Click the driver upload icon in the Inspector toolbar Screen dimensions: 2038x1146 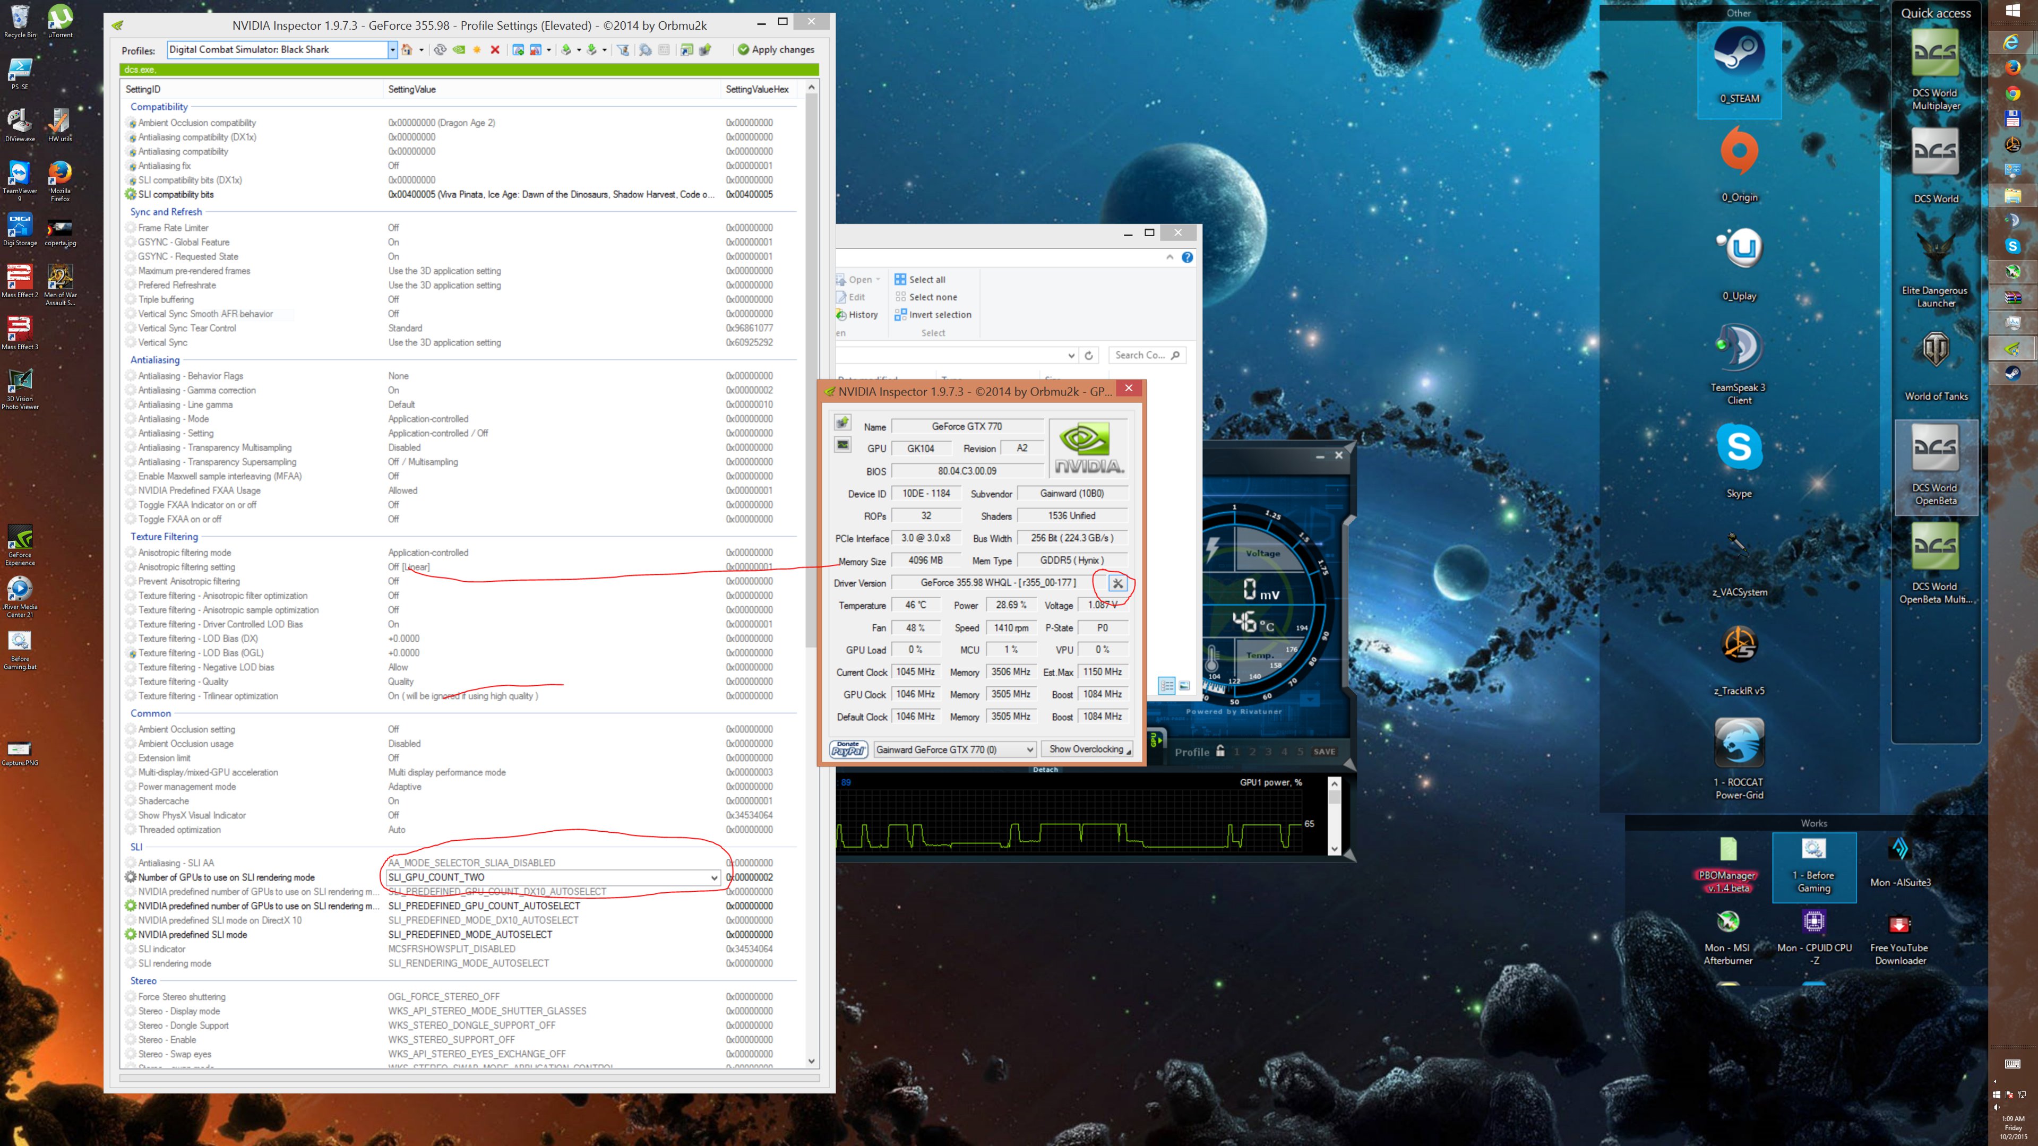(705, 50)
